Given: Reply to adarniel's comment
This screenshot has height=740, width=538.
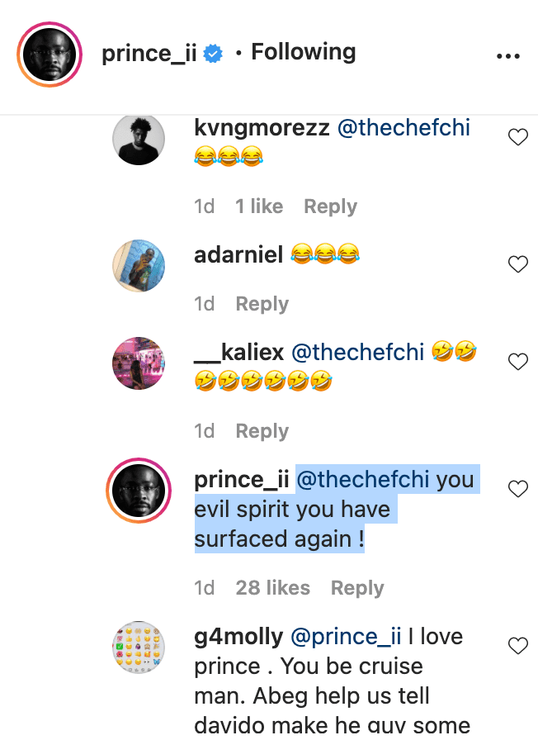Looking at the screenshot, I should coord(262,305).
